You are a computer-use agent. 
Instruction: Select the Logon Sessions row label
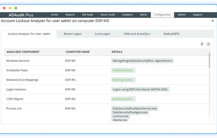point(16,89)
